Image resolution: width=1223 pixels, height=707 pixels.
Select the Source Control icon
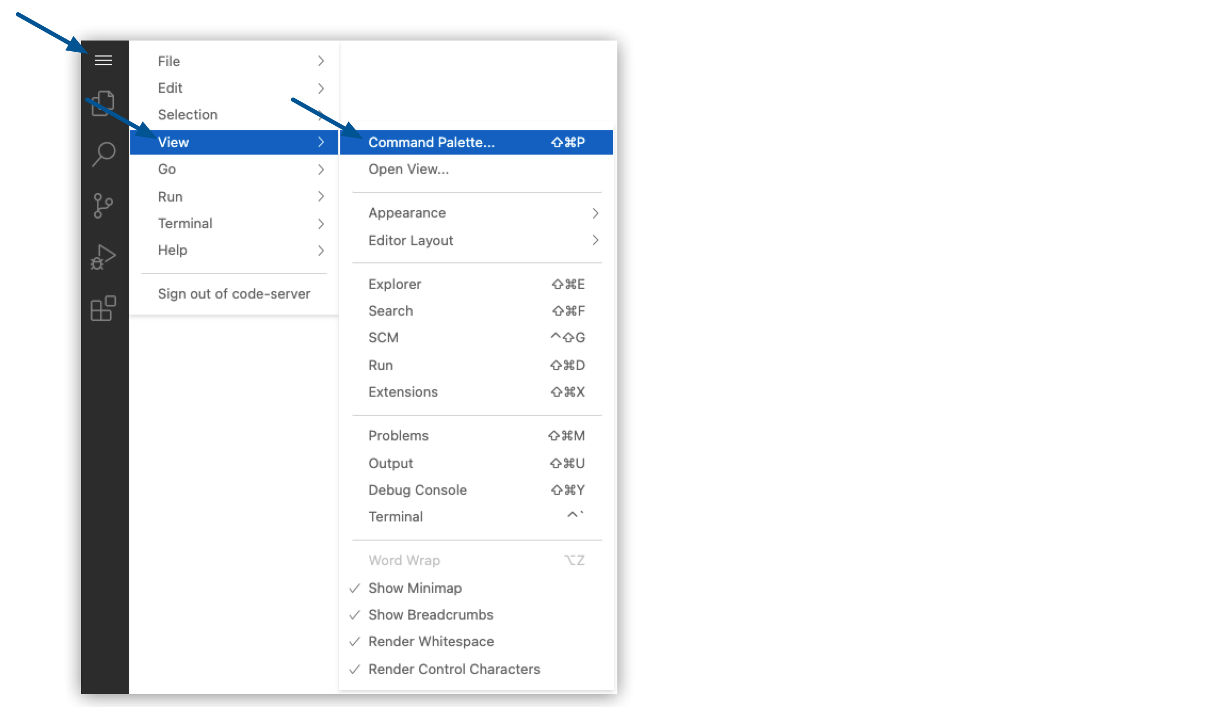point(103,205)
